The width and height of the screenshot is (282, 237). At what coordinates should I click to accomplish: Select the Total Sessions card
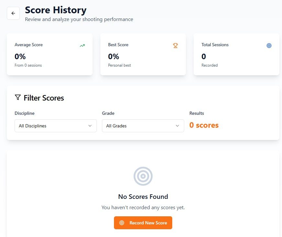coord(236,54)
